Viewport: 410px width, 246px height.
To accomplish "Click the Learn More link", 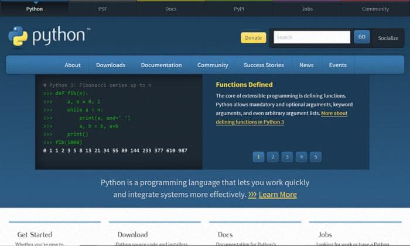I will pos(278,195).
